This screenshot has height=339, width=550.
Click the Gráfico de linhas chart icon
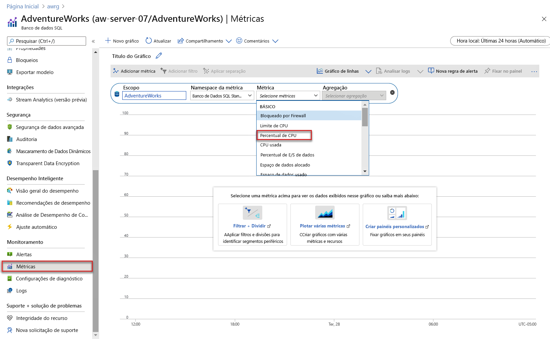[320, 71]
